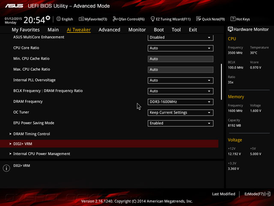Click the Min. CPU Cache Ratio field
Screen dimensions: 274x206
click(181, 59)
